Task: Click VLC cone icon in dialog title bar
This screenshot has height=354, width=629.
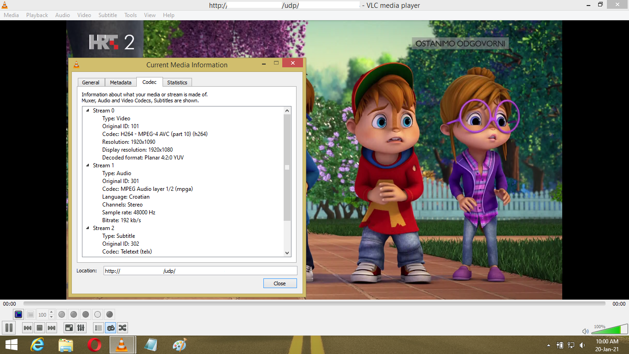Action: [76, 65]
